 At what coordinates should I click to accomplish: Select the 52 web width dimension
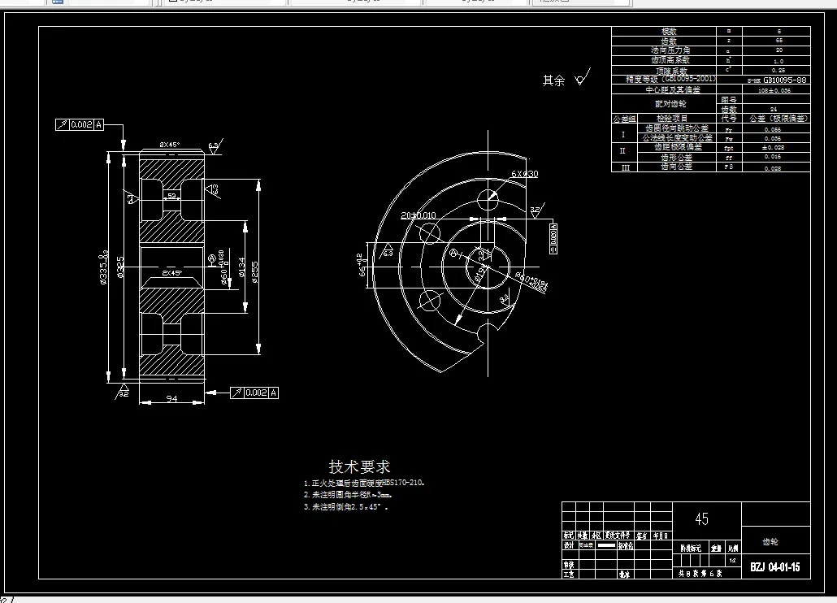[172, 196]
